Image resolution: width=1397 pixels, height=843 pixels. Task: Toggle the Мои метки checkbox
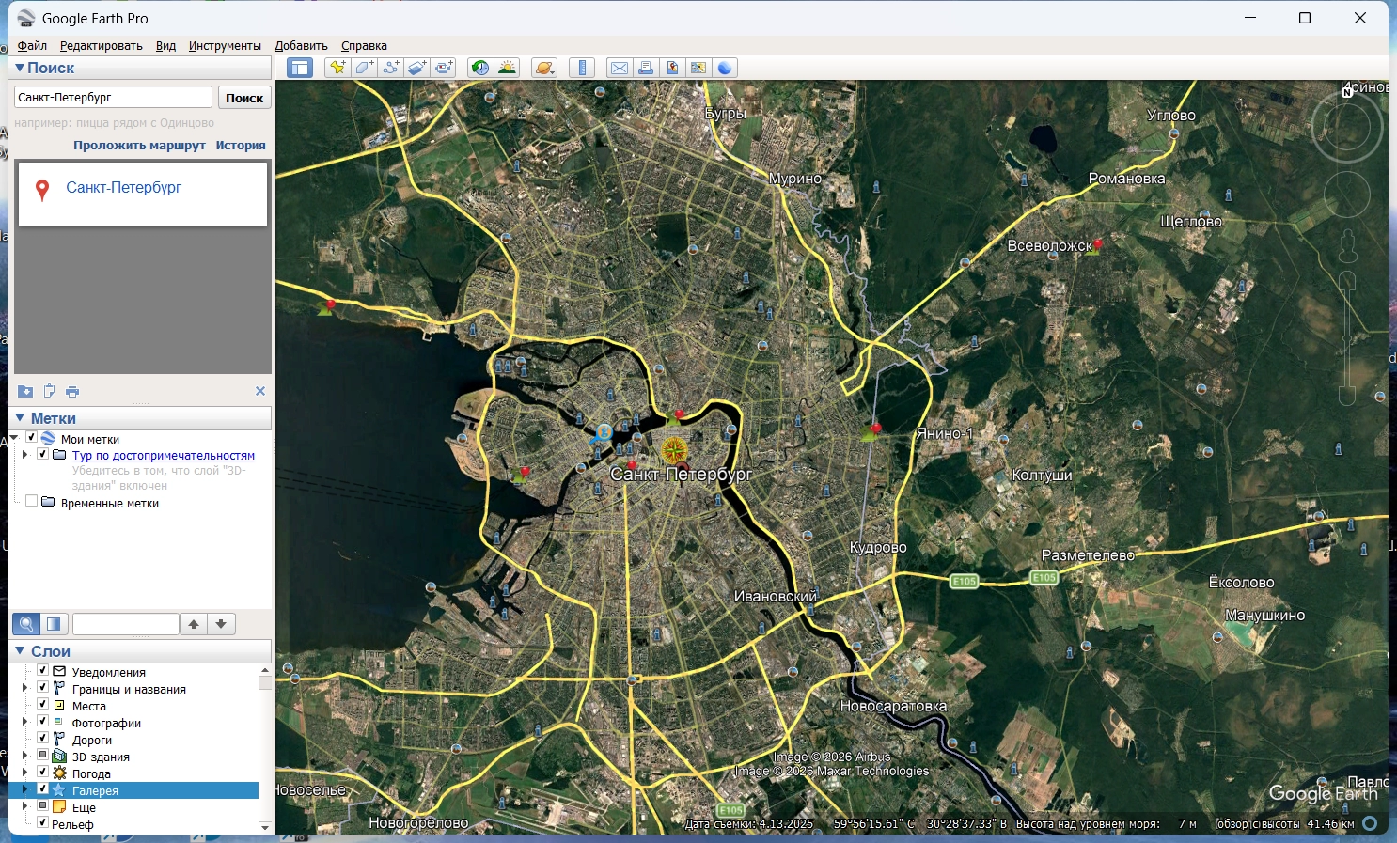[x=31, y=438]
